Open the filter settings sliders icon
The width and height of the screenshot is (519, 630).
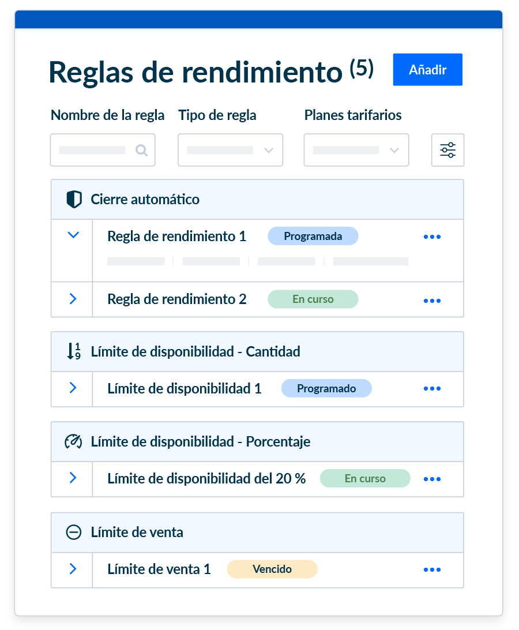(447, 150)
